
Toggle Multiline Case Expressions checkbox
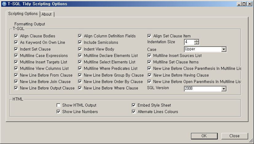point(16,55)
